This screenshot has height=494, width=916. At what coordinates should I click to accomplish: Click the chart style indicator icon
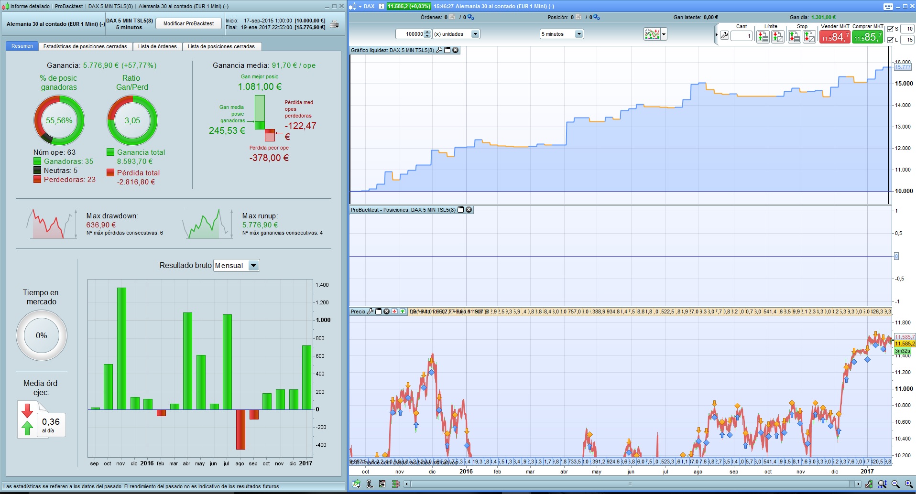tap(652, 34)
